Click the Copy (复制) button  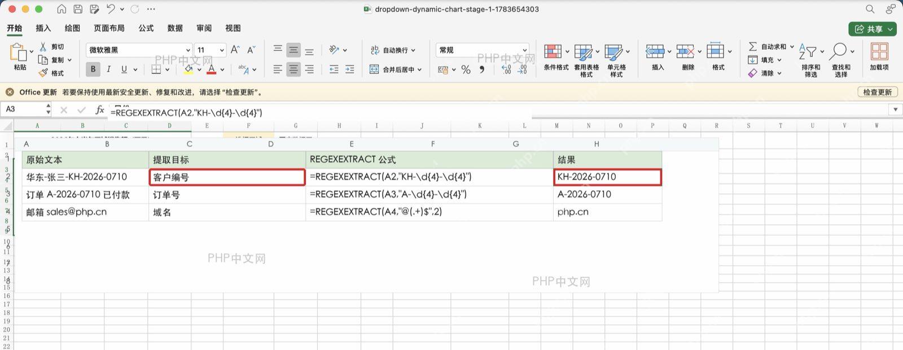tap(54, 60)
